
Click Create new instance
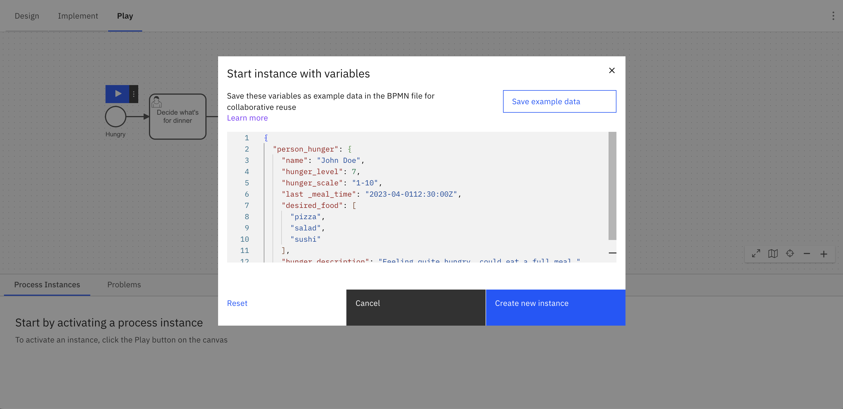click(x=532, y=303)
